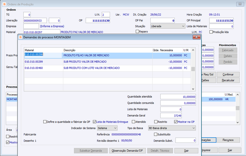Tick the Substituído checkbox
The image size is (246, 156).
[156, 134]
